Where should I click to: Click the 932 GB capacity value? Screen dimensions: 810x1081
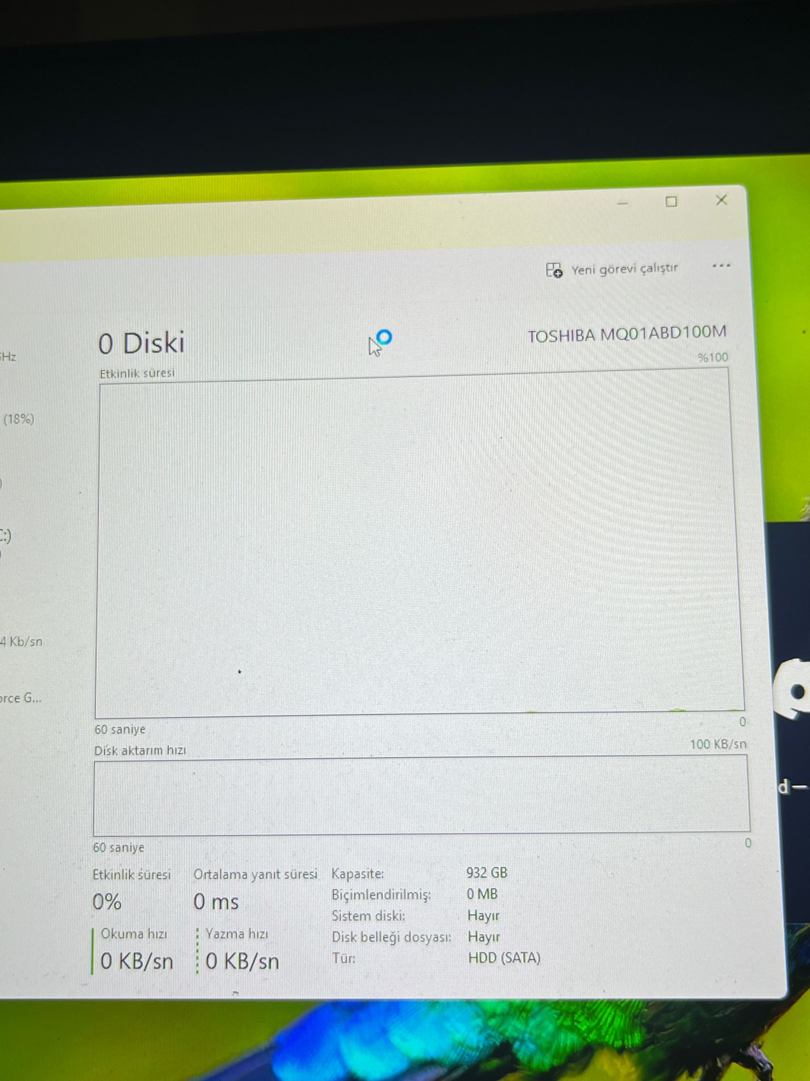coord(486,873)
